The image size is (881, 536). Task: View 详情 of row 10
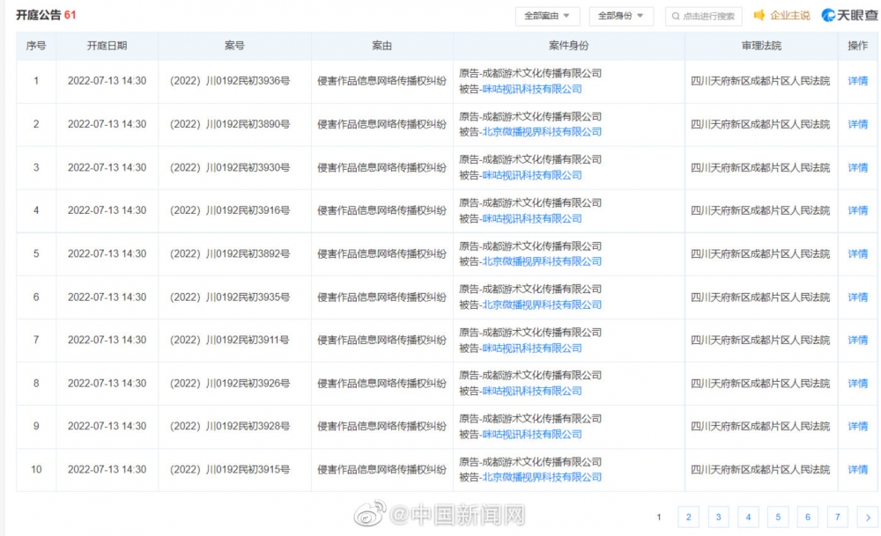tap(857, 469)
